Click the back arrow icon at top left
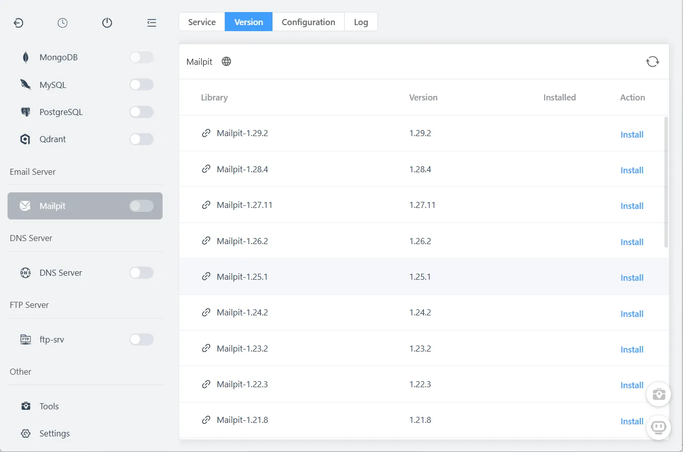The height and width of the screenshot is (452, 683). (19, 23)
